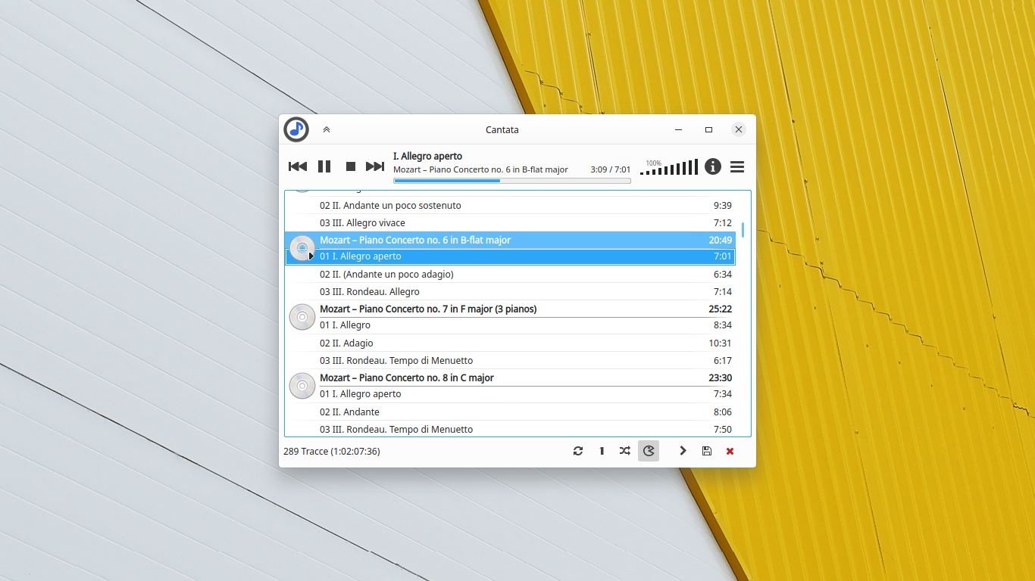This screenshot has height=581, width=1035.
Task: Seek within the track progress bar
Action: 512,181
